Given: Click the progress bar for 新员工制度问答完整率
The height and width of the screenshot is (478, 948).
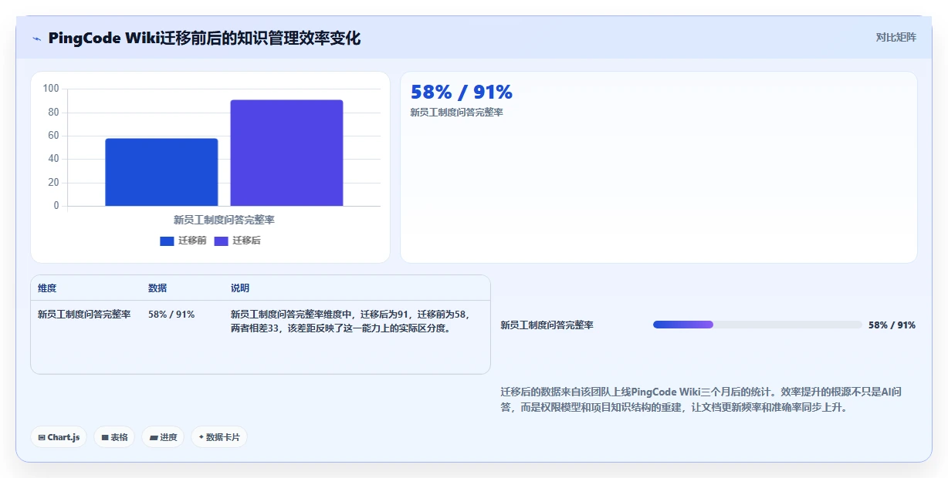Looking at the screenshot, I should click(757, 325).
